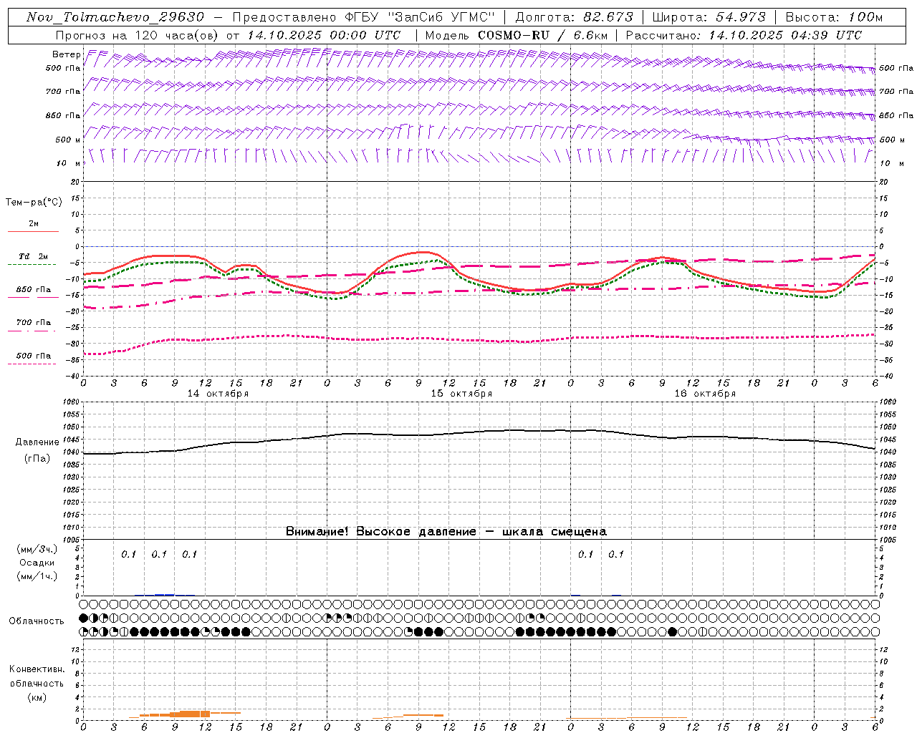Select the 700 гПа temperature legend label
Viewport: 917px width, 733px height.
tap(34, 323)
